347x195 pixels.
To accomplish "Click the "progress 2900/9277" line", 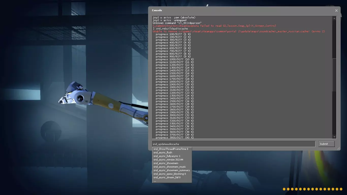I will 175,112.
